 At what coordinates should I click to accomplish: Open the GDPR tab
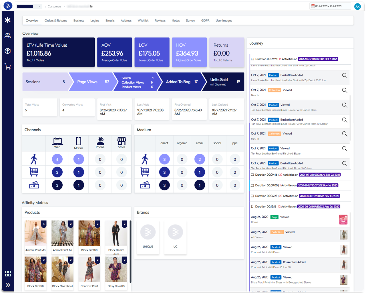pyautogui.click(x=205, y=20)
